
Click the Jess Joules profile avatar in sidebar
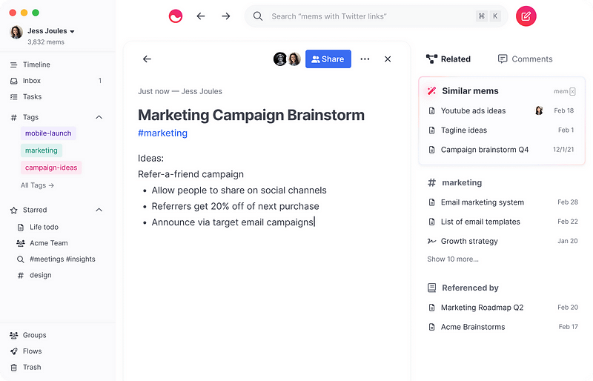tap(16, 33)
